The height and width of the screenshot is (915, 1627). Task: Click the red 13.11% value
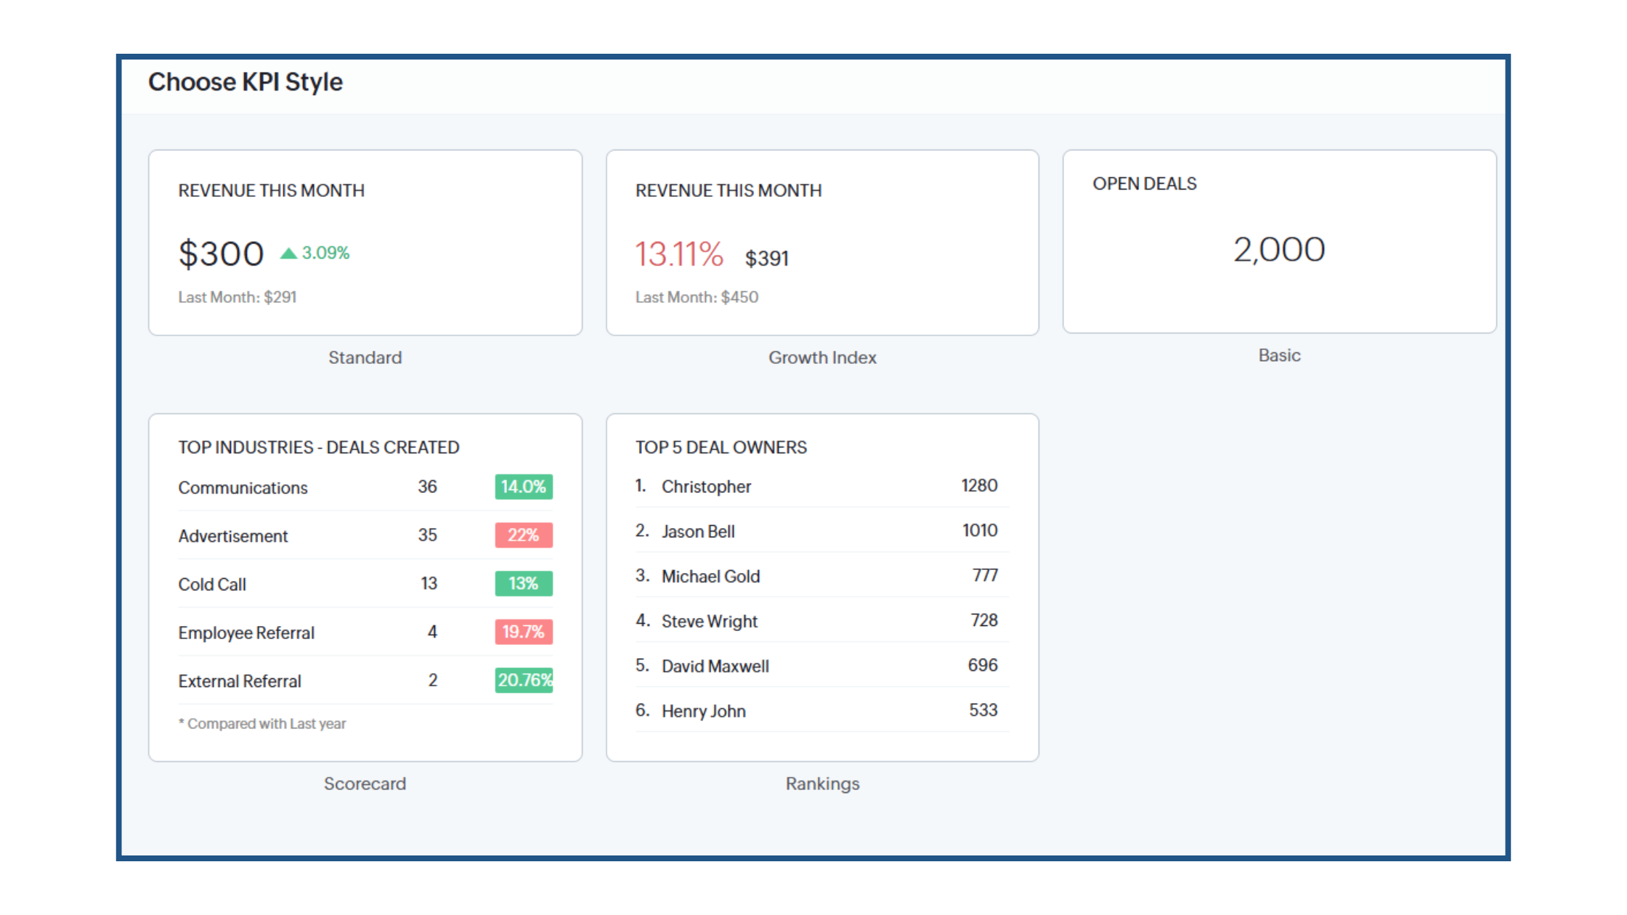pyautogui.click(x=679, y=254)
